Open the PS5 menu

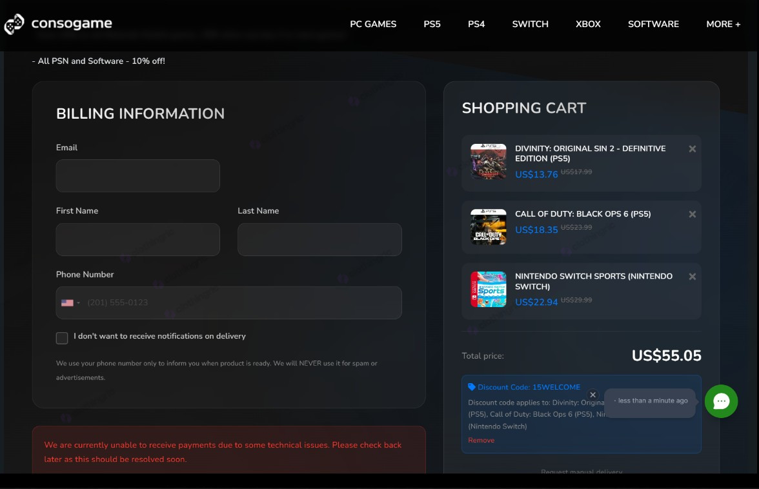click(x=432, y=24)
